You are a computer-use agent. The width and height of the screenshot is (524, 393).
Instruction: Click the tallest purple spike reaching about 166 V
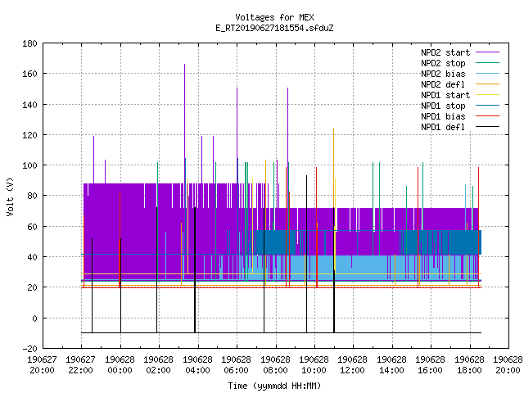coord(184,123)
